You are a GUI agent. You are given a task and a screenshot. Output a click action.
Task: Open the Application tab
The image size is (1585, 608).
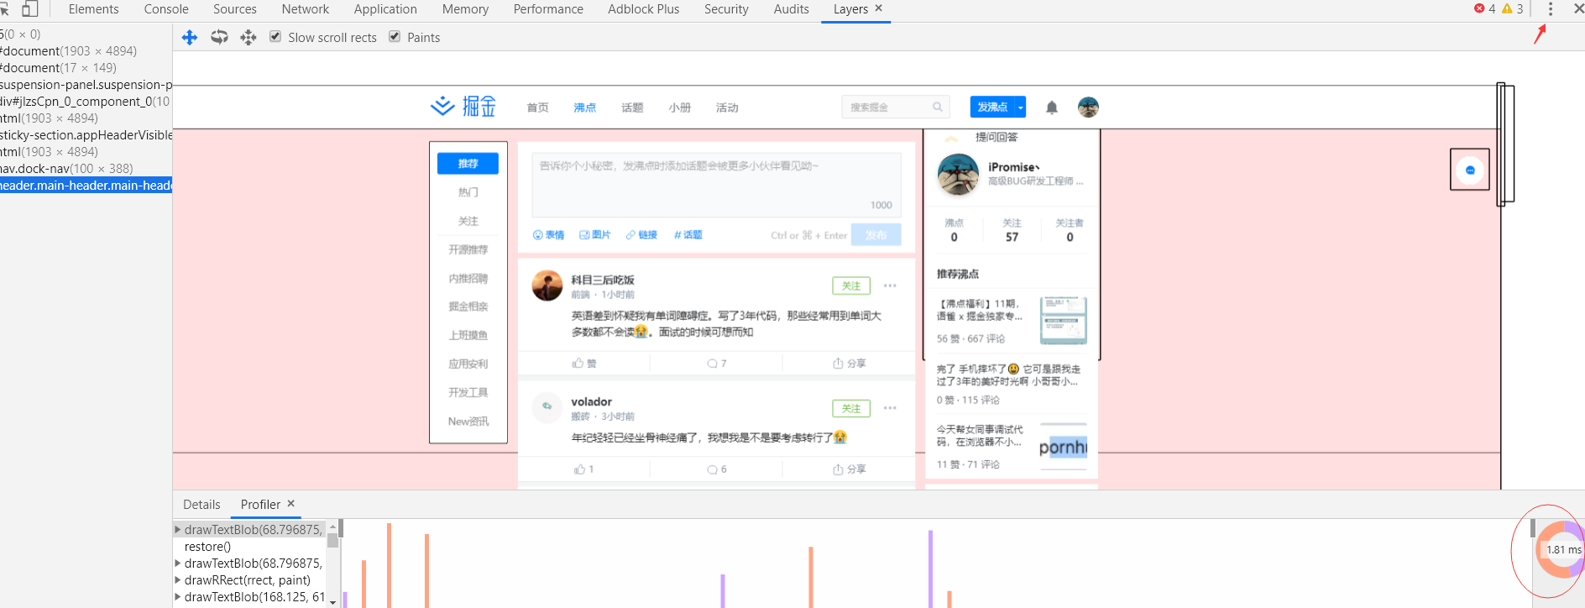click(385, 8)
